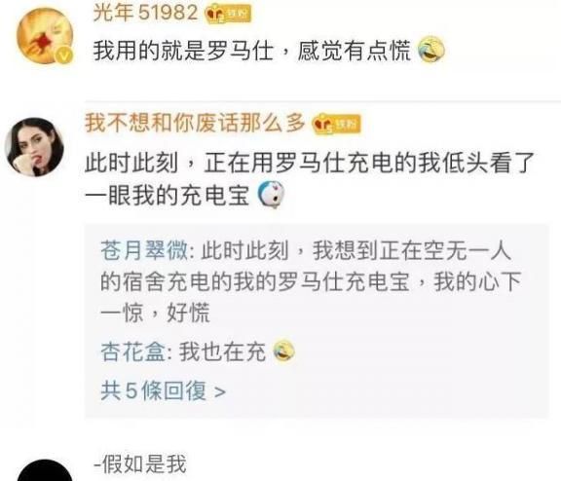
Task: Click the Doraemon emoji after 充电宝
Action: point(271,195)
